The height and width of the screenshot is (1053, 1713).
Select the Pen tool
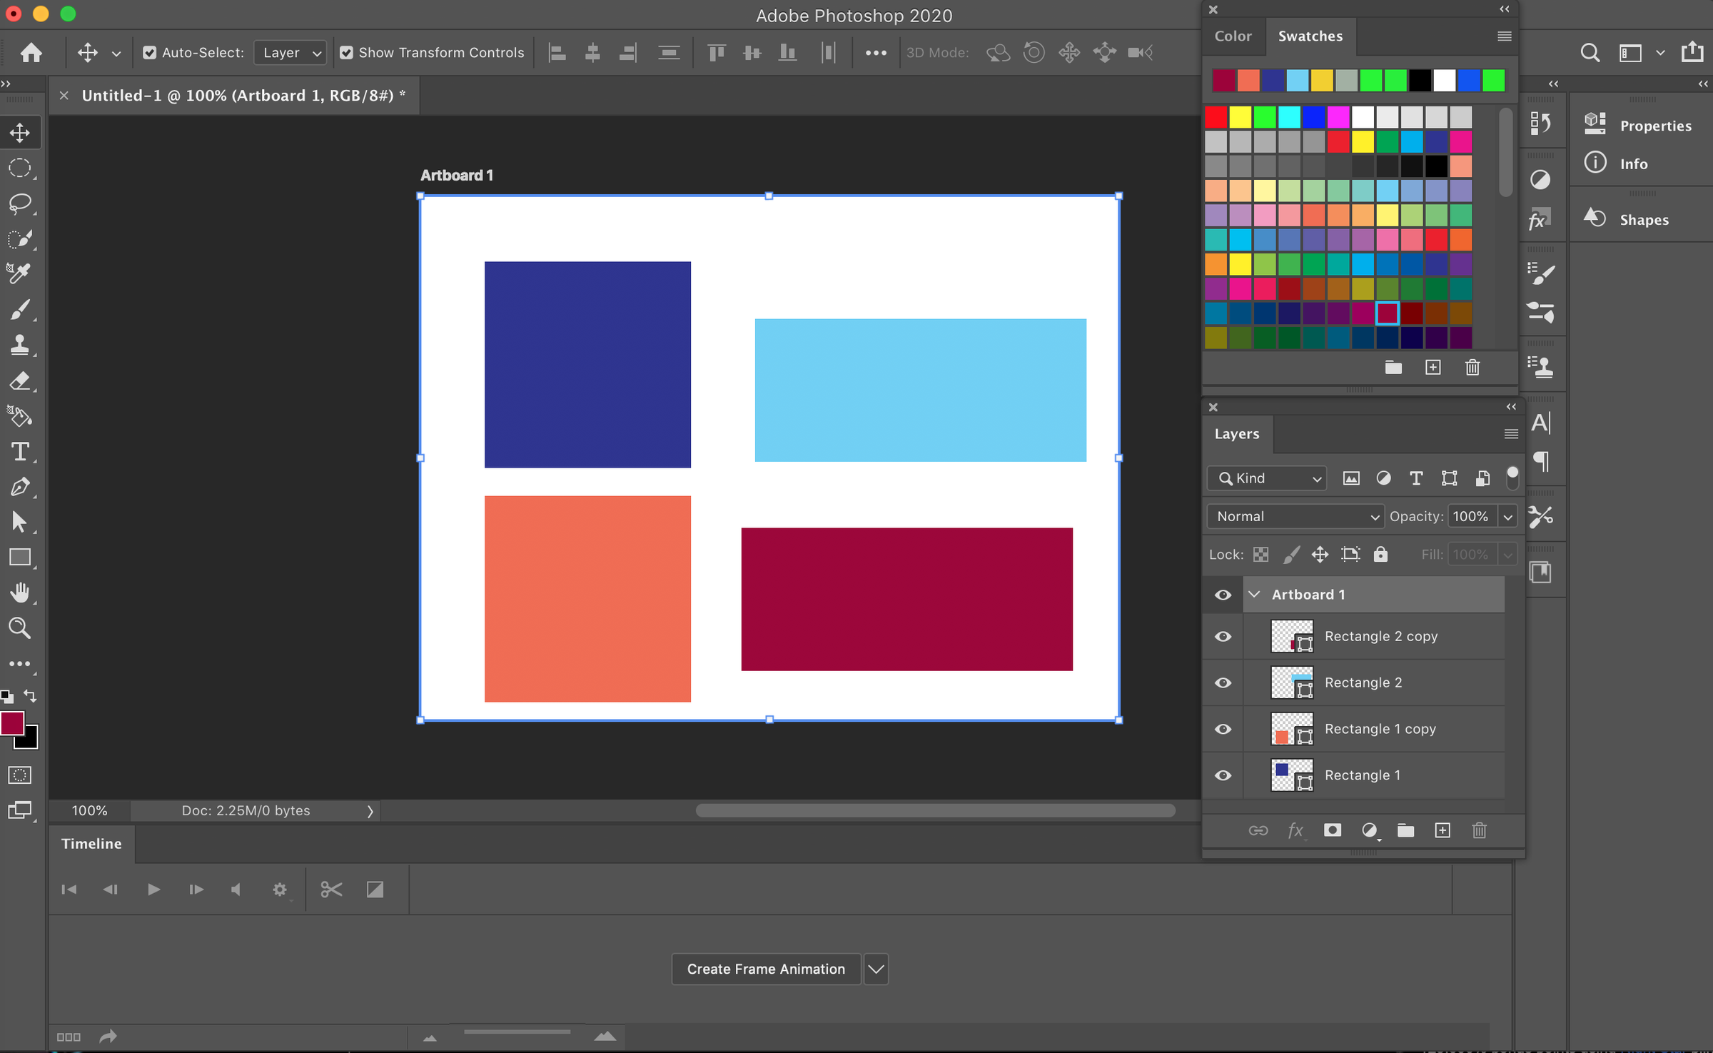20,486
